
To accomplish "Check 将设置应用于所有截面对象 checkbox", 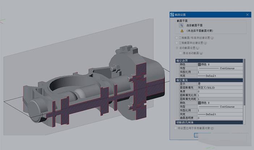I will point(176,128).
